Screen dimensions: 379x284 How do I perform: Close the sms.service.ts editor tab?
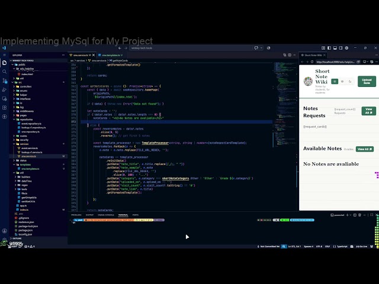click(x=94, y=55)
